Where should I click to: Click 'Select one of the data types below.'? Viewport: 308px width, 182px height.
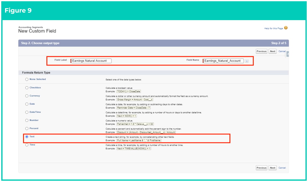click(x=123, y=80)
